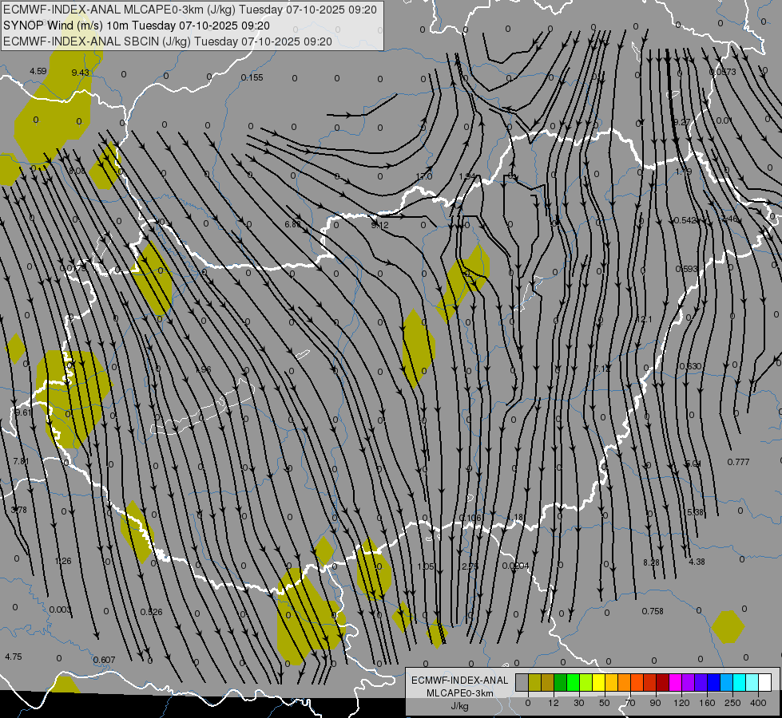Click the magenta swatch in the color scale
This screenshot has width=782, height=718.
[x=675, y=682]
